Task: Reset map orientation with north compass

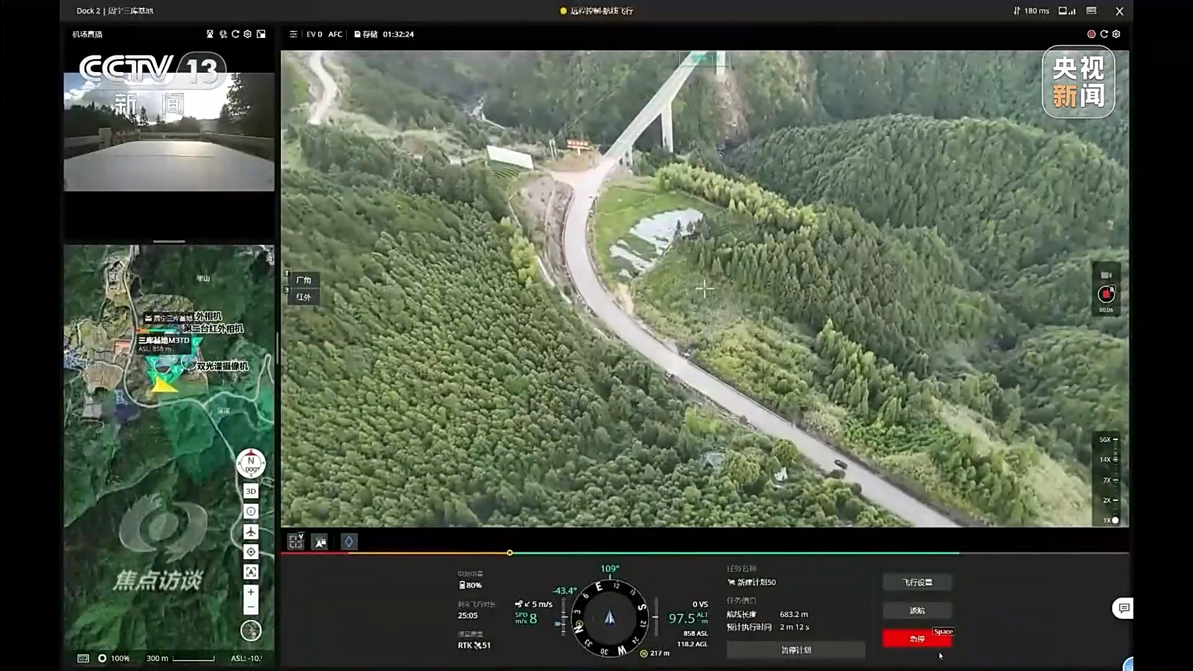Action: (250, 463)
